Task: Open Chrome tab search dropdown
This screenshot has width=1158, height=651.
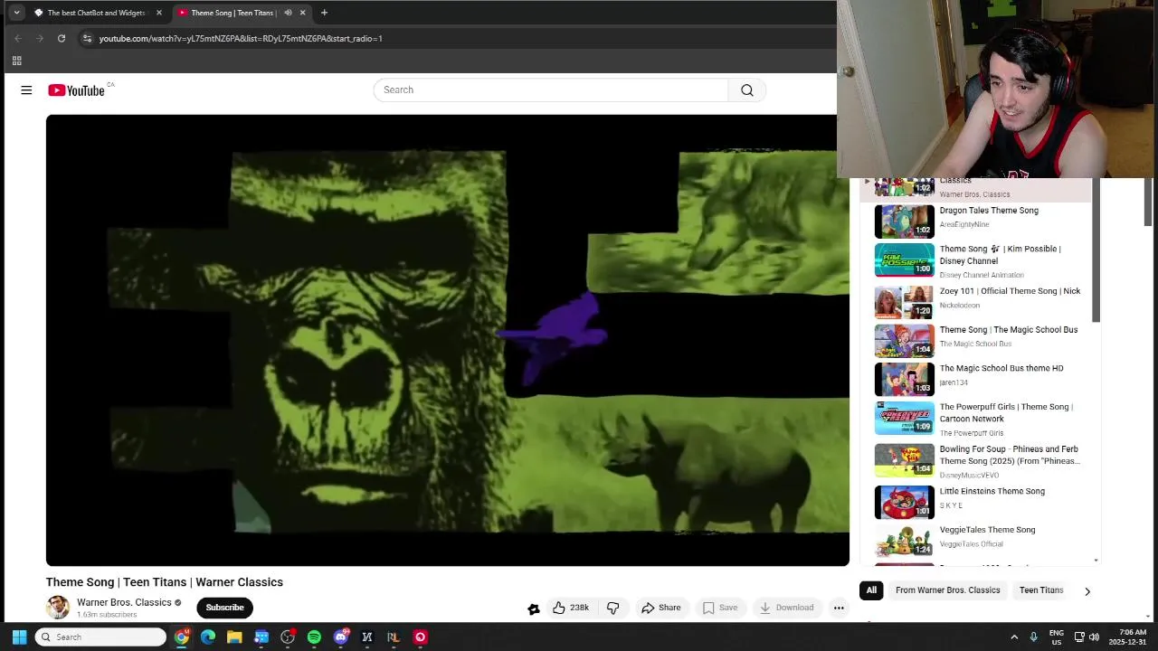Action: click(x=16, y=13)
